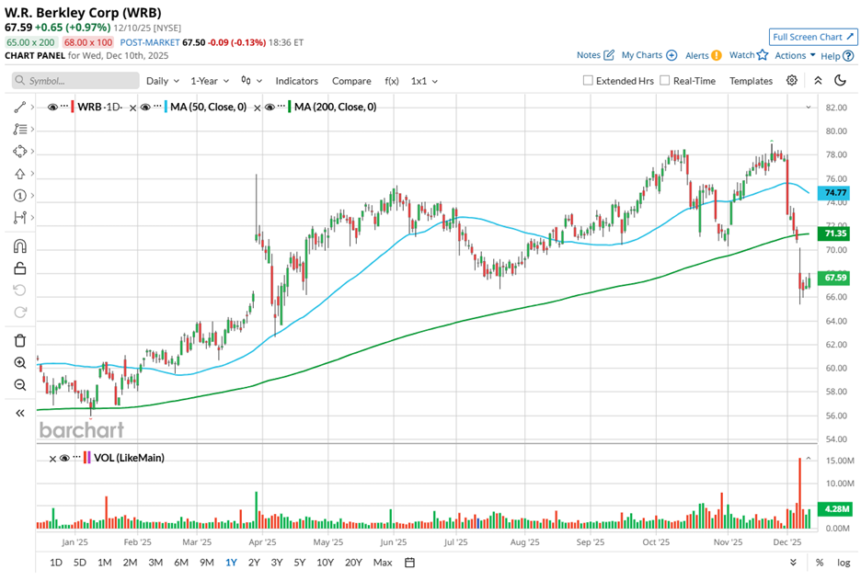861x581 pixels.
Task: Type in the Symbol search field
Action: pos(78,81)
